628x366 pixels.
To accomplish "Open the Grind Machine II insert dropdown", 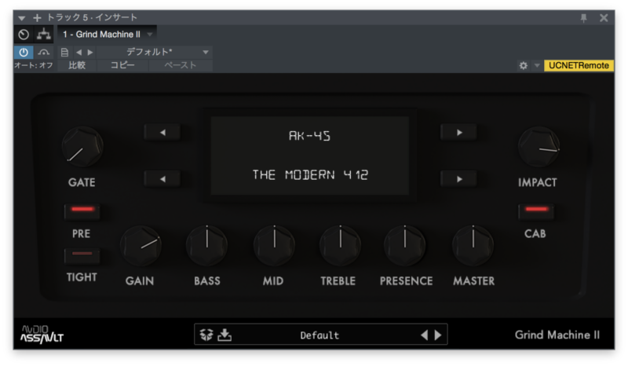I will [107, 35].
